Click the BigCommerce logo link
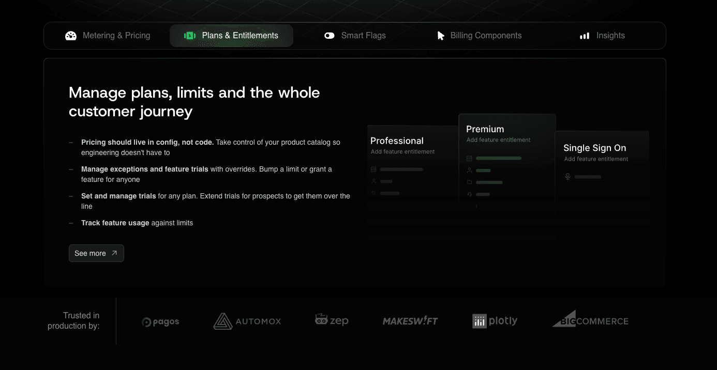 click(590, 320)
